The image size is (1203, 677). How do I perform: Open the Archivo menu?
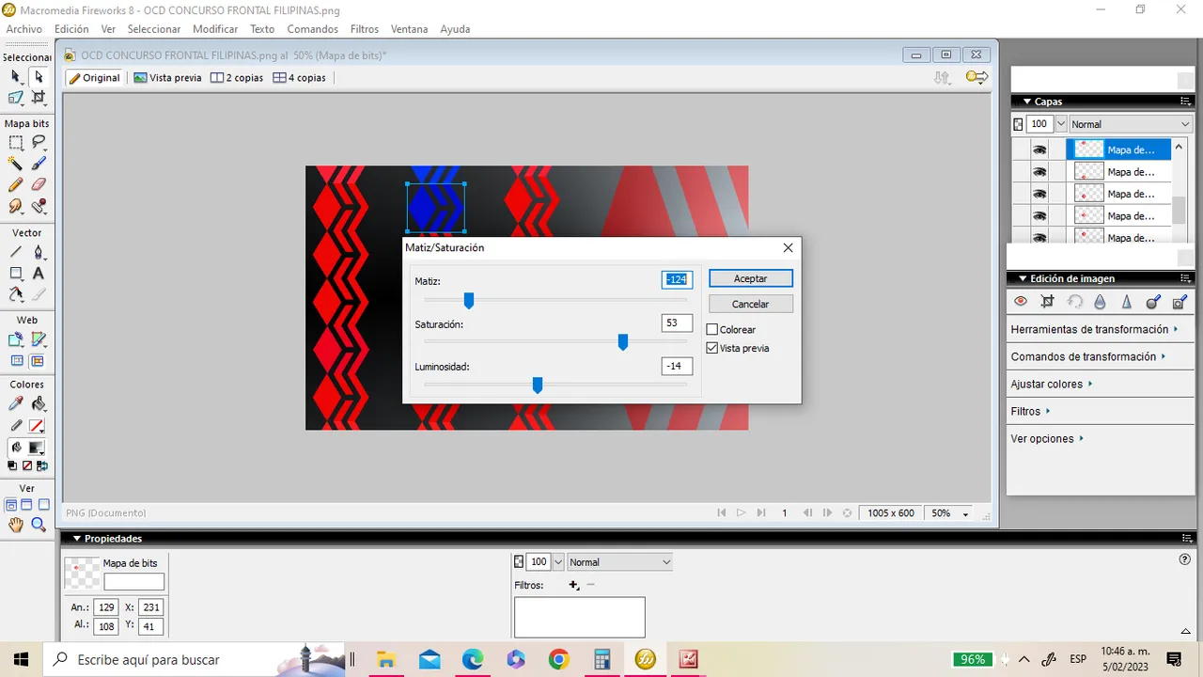tap(24, 29)
